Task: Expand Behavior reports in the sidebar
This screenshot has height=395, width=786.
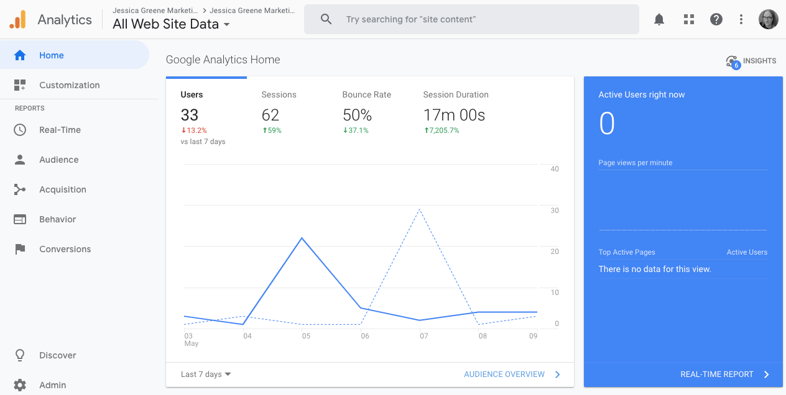Action: (x=75, y=219)
